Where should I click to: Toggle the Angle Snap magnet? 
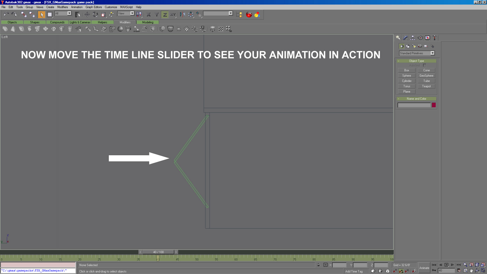click(401, 271)
